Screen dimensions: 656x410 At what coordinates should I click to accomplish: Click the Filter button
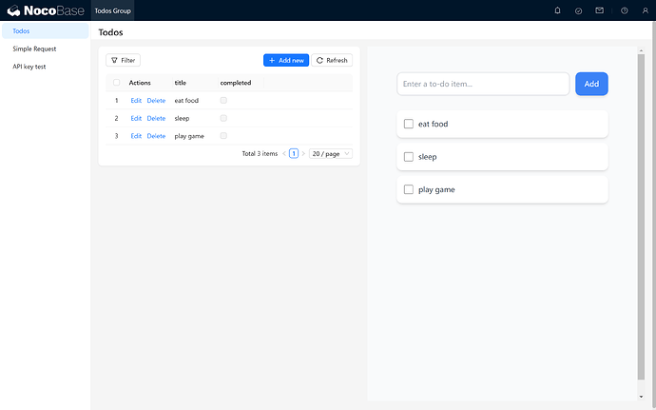tap(123, 60)
